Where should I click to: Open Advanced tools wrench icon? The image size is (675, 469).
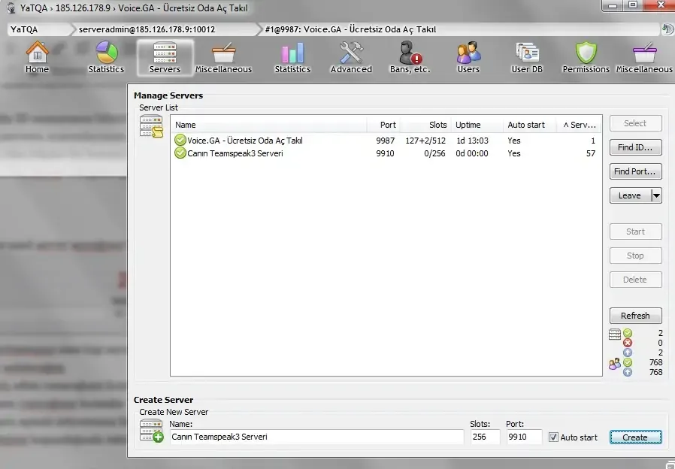pos(351,57)
